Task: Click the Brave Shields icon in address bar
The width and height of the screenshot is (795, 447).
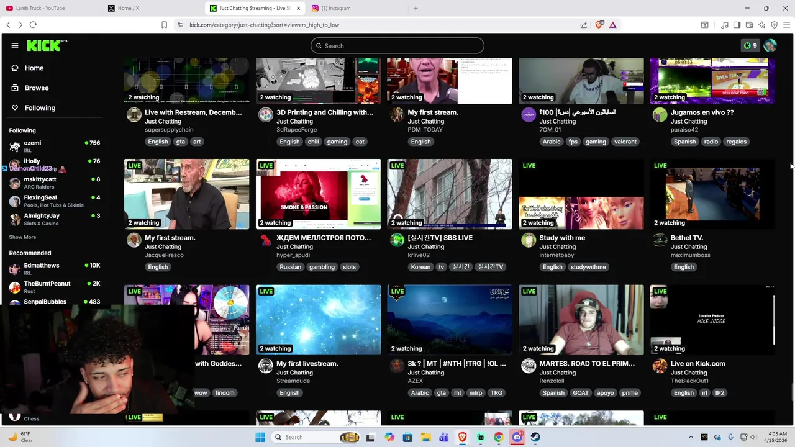Action: coord(599,25)
